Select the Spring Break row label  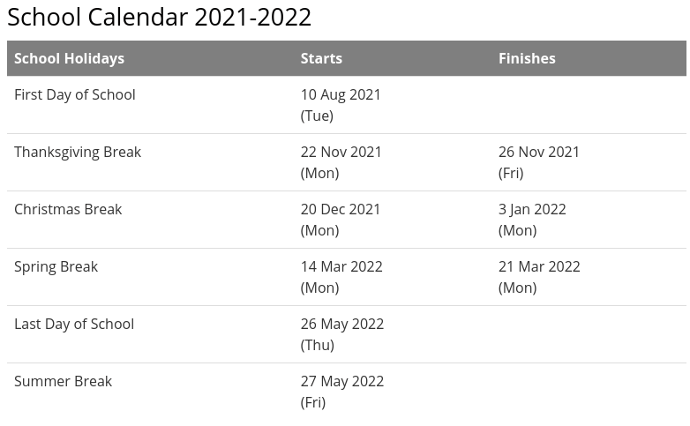click(56, 266)
